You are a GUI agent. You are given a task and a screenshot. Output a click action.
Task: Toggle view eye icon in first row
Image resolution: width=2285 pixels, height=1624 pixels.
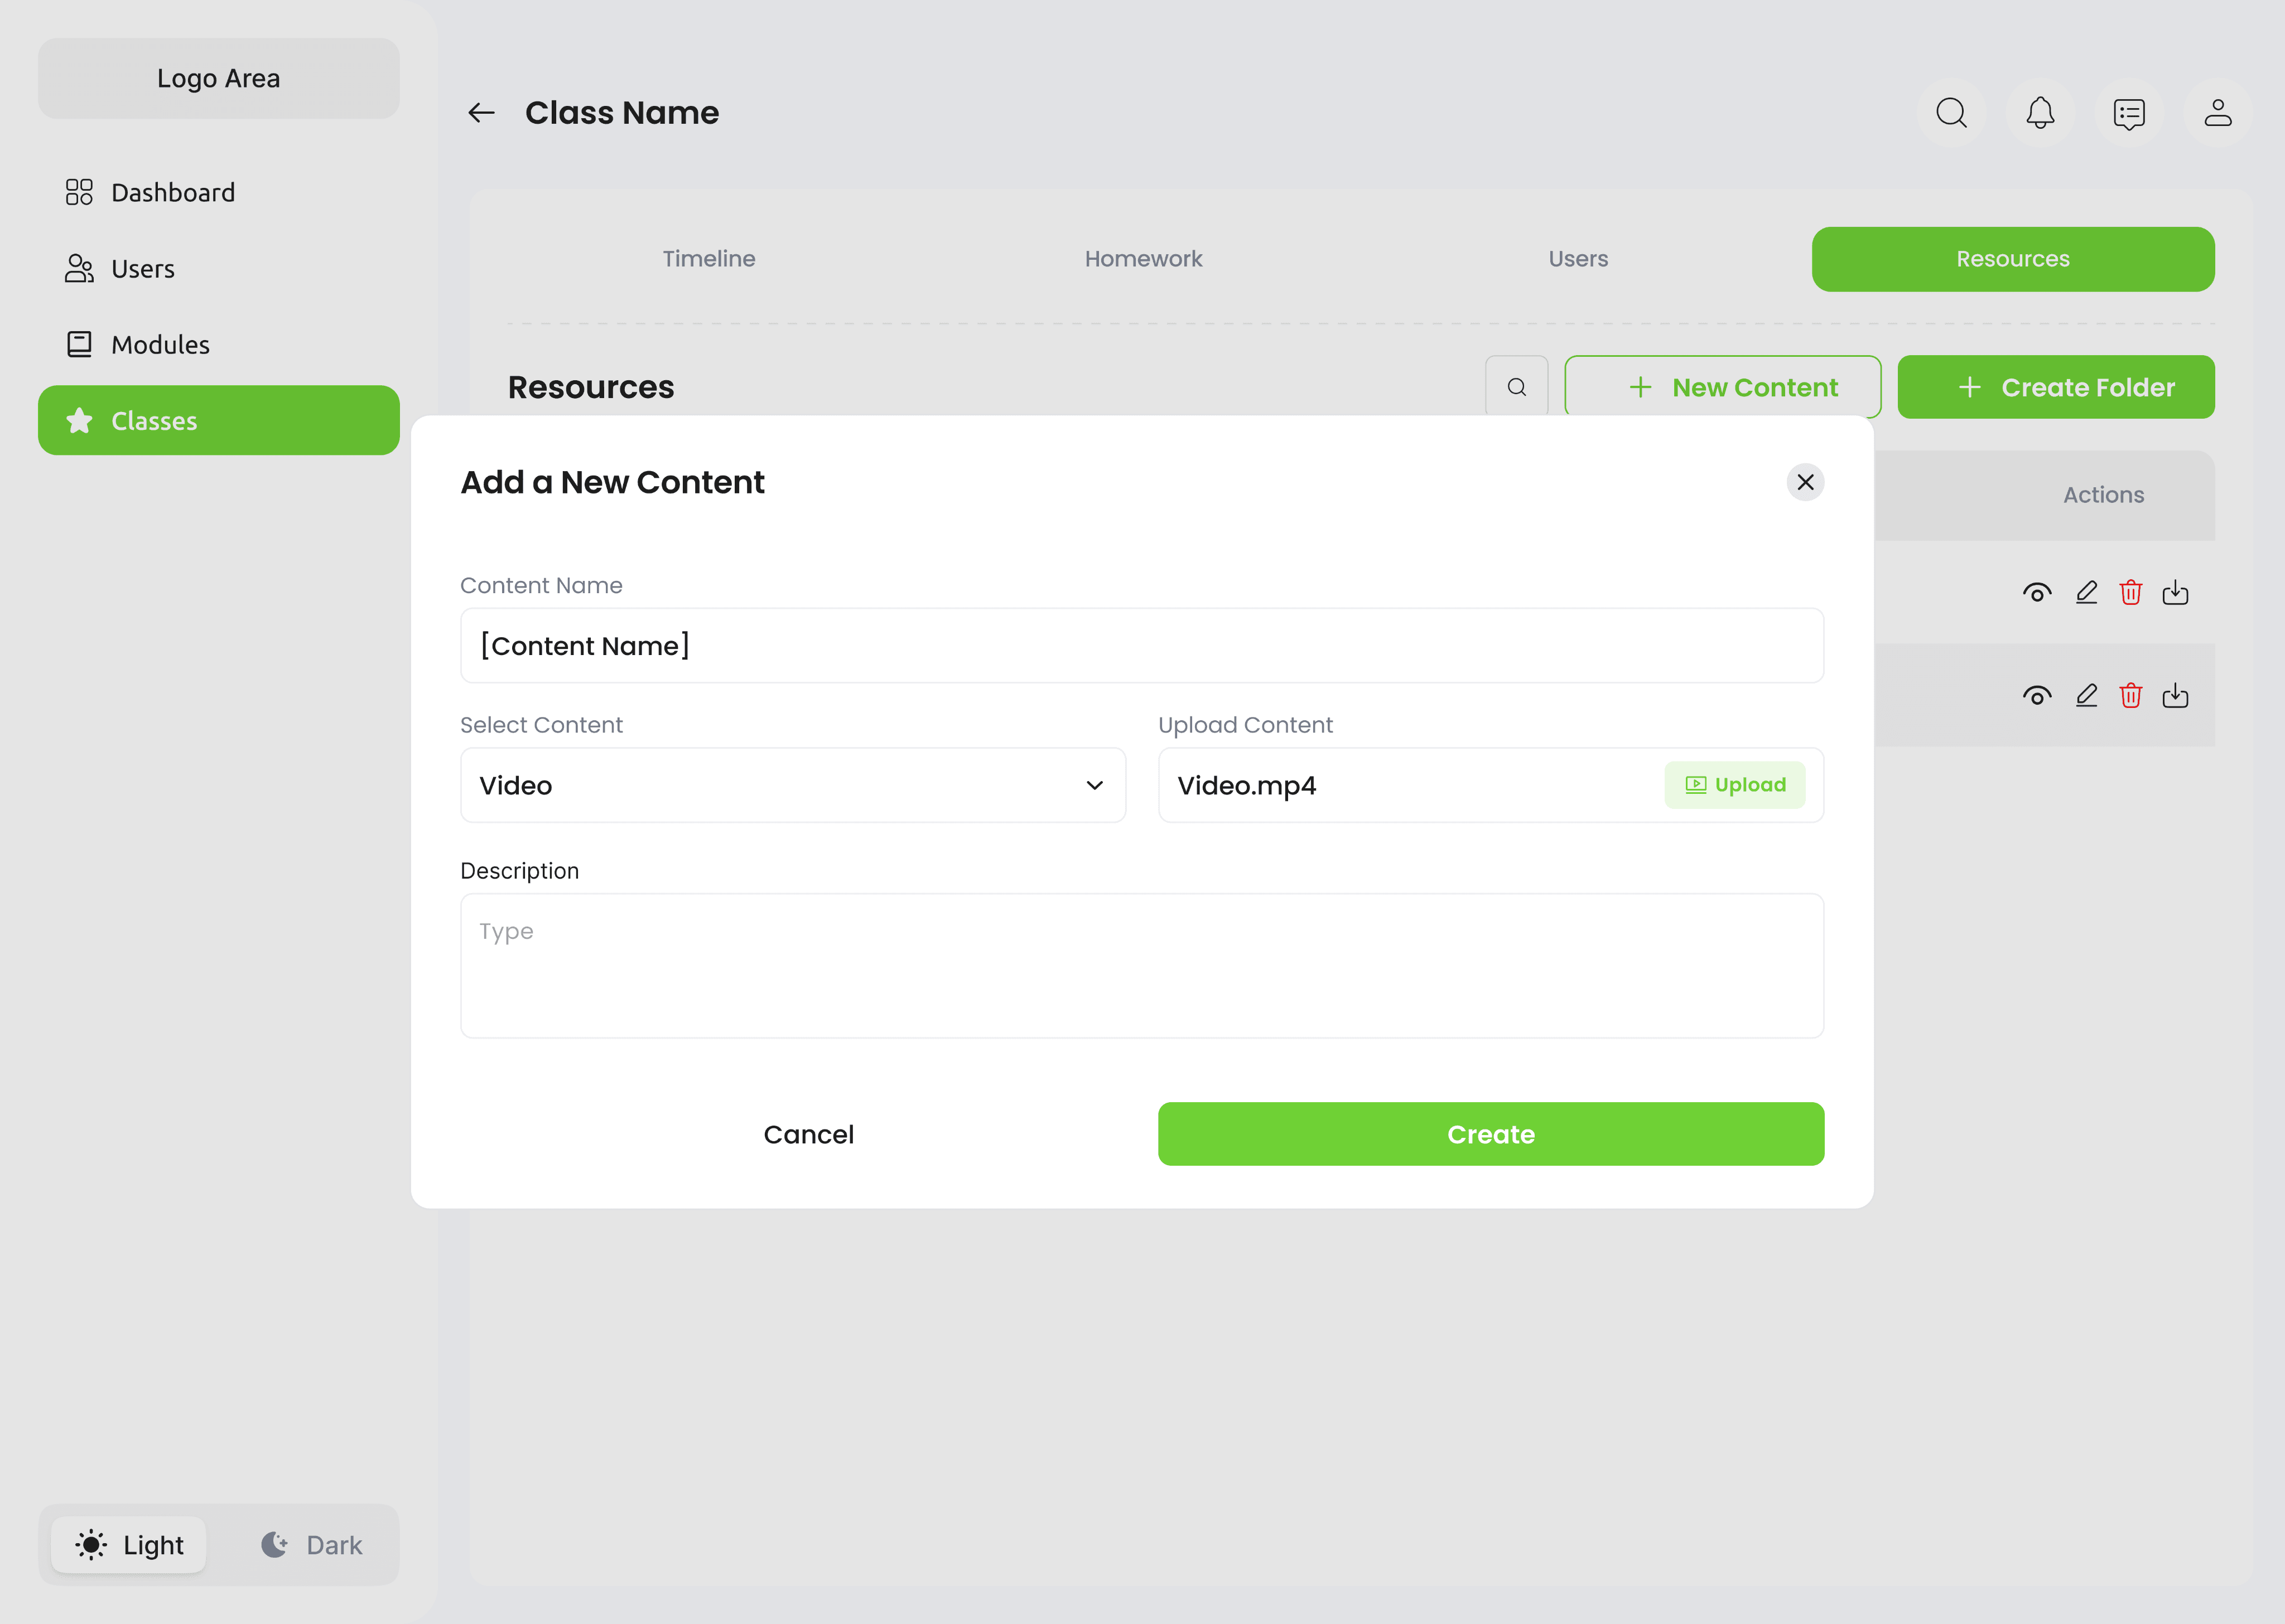tap(2037, 593)
